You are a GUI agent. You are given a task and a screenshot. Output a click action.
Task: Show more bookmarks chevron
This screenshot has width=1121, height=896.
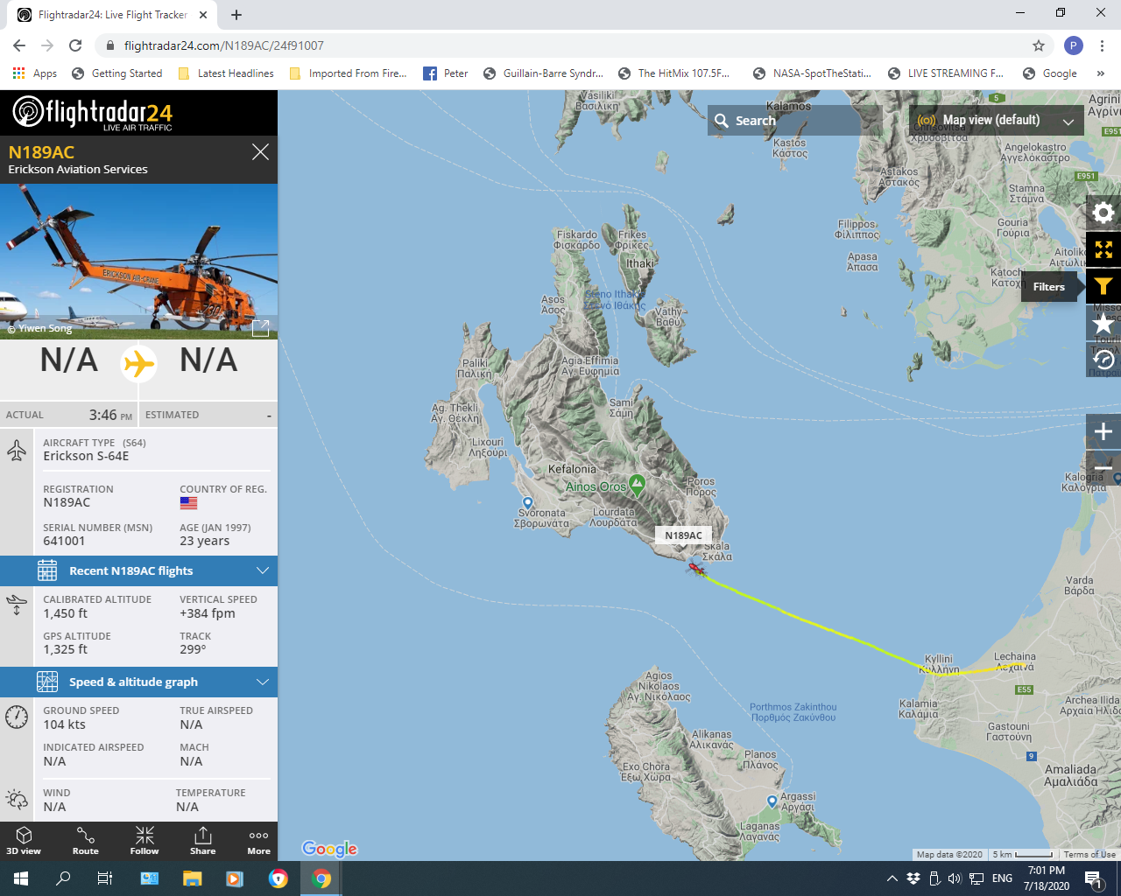(1101, 73)
